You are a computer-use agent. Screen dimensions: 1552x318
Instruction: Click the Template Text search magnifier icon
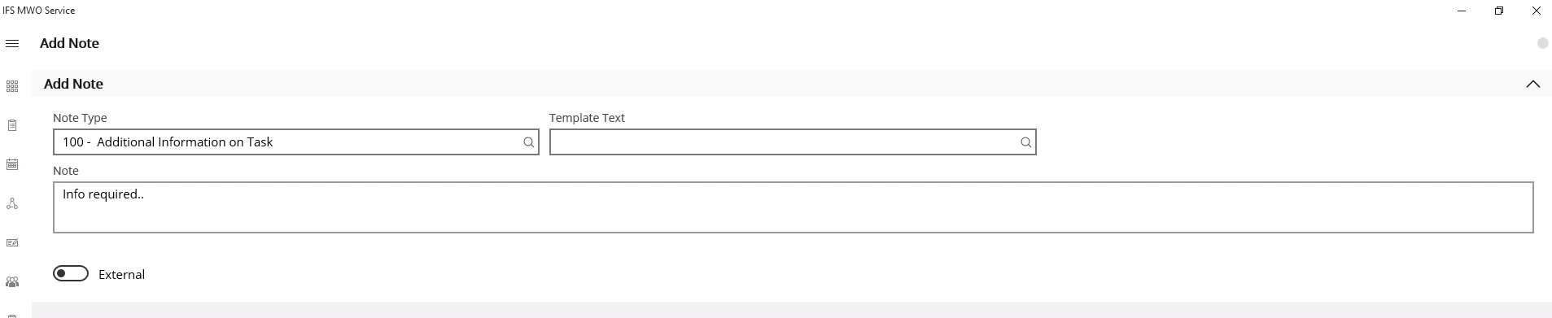1025,142
